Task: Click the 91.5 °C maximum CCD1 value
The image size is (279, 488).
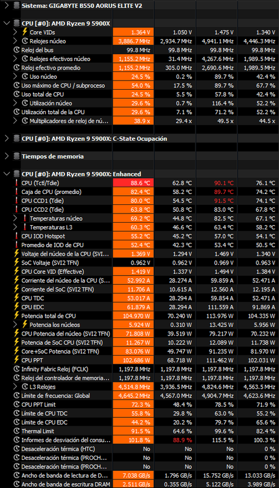Action: point(224,201)
